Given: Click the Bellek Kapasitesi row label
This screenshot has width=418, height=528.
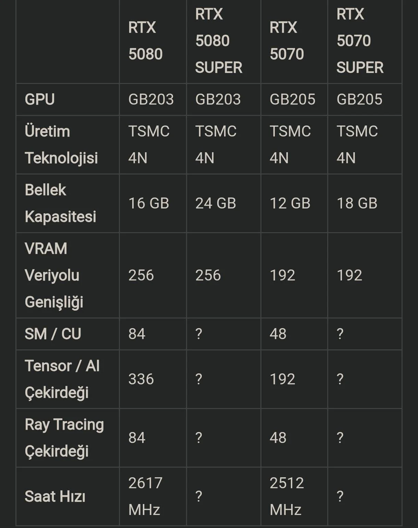Looking at the screenshot, I should click(x=60, y=203).
